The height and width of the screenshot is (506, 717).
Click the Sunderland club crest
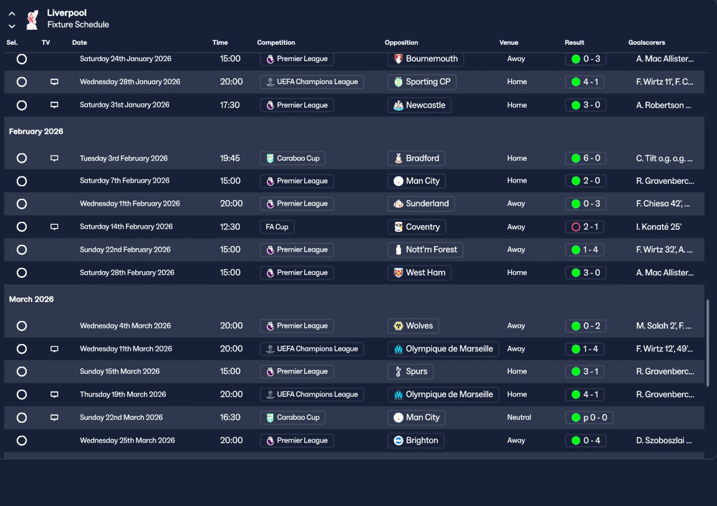(x=398, y=203)
